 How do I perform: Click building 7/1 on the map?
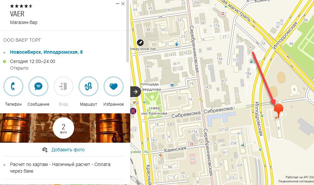point(235,60)
